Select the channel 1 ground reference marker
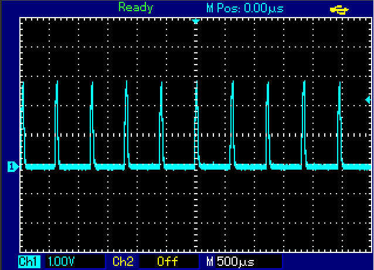This screenshot has height=270, width=374. click(x=13, y=166)
